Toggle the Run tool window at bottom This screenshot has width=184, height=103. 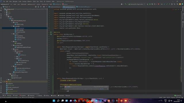pos(9,96)
